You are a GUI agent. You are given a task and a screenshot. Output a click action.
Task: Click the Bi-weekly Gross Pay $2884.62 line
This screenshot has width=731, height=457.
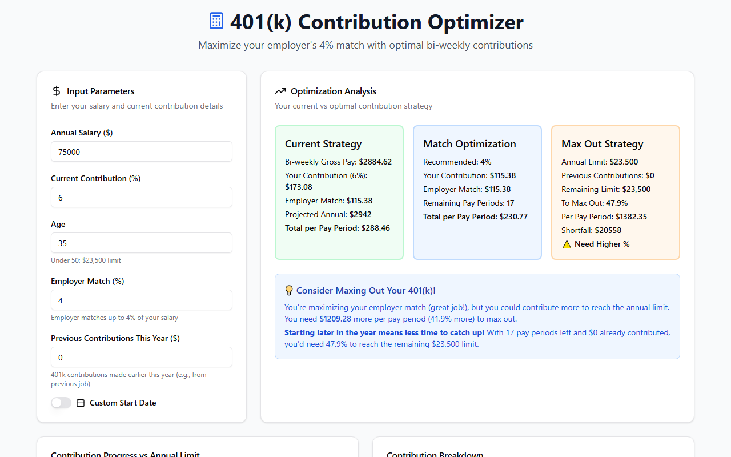(x=339, y=162)
